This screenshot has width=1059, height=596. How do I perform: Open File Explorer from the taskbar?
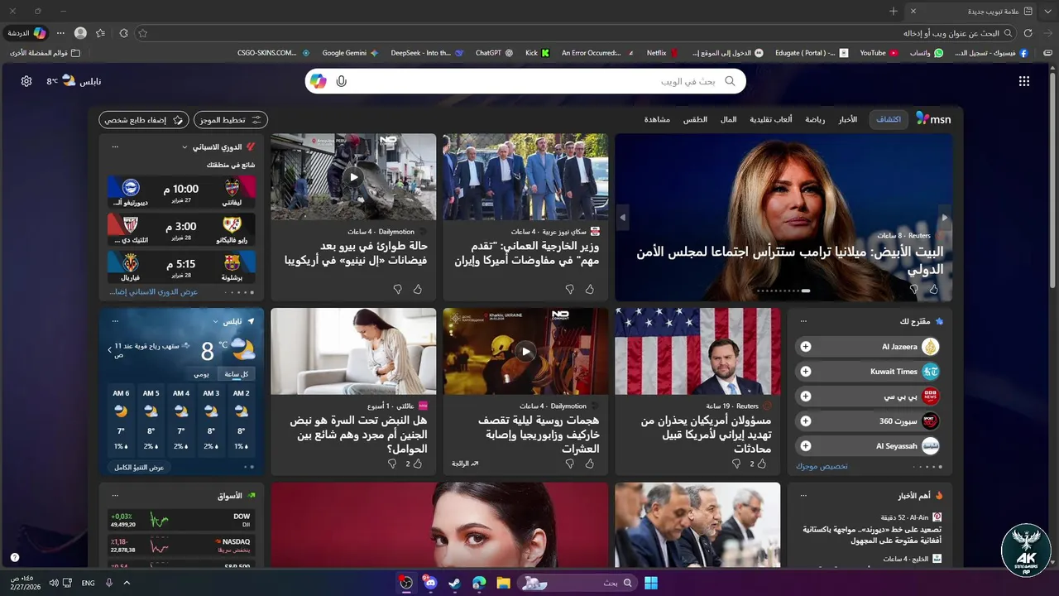click(x=503, y=583)
